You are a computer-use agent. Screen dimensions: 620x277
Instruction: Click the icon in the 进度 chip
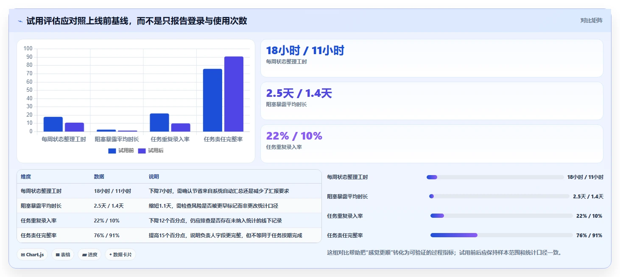click(84, 255)
